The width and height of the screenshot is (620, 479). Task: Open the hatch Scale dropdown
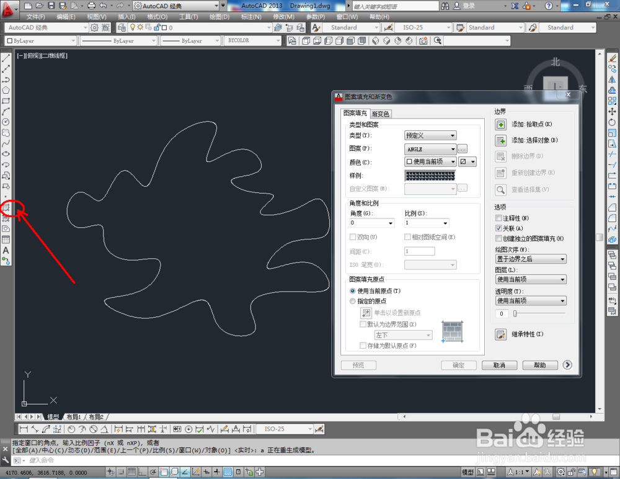point(427,223)
